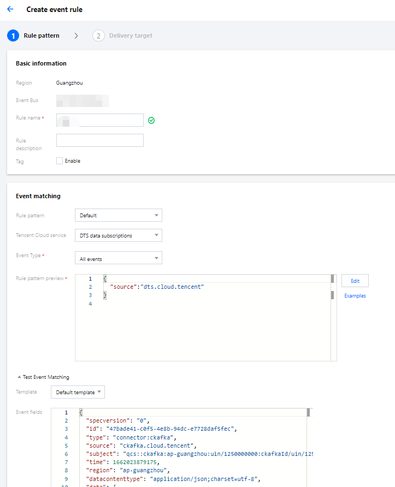The height and width of the screenshot is (487, 395).
Task: Switch to the Delivery target step
Action: click(131, 35)
